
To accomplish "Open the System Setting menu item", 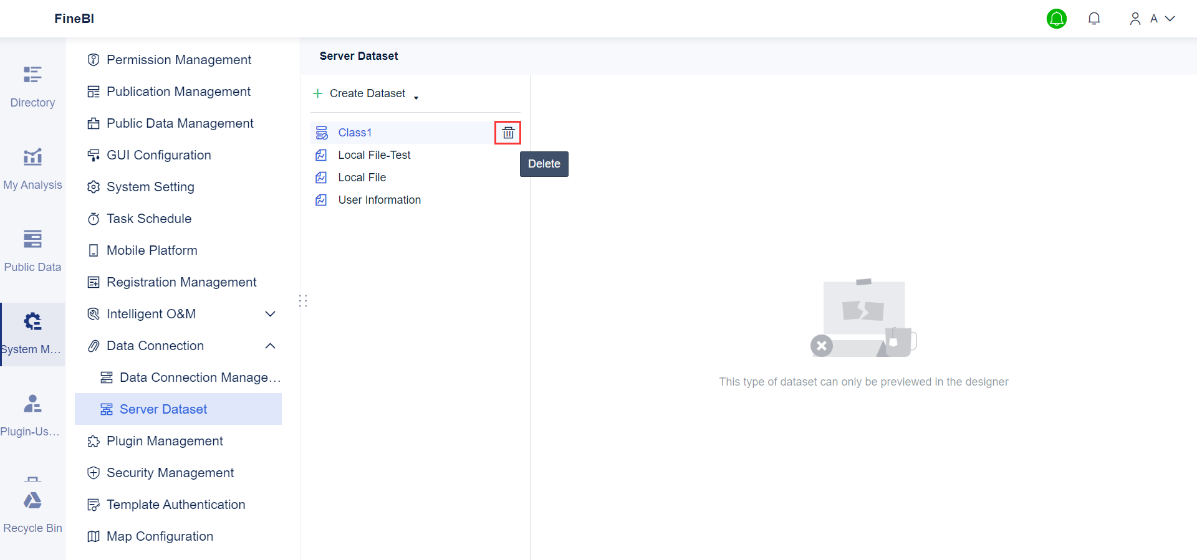I will click(x=150, y=187).
